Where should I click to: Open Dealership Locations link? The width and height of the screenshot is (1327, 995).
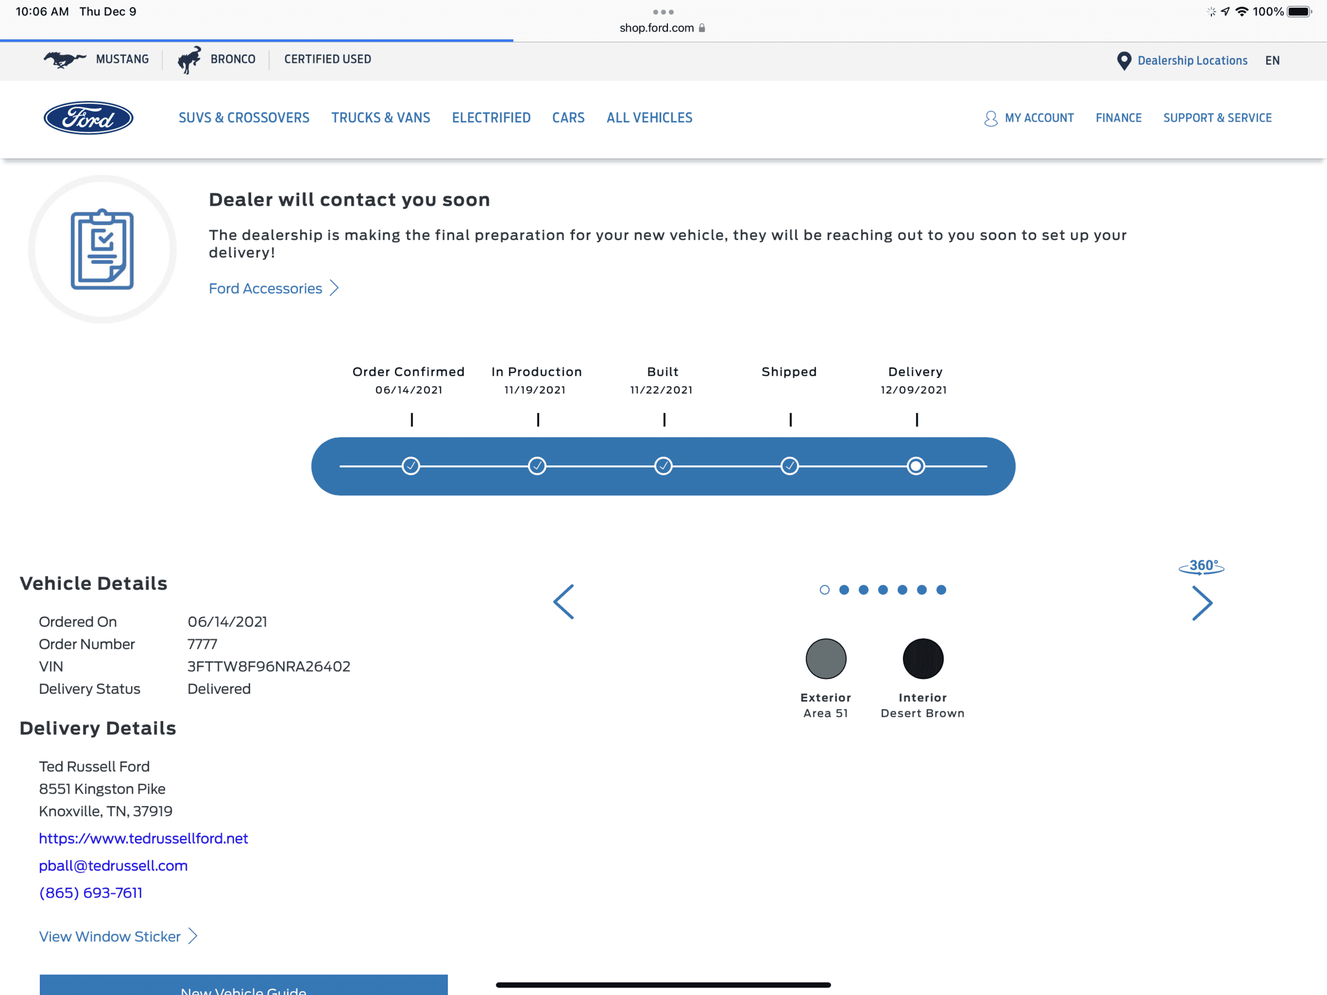click(1193, 61)
